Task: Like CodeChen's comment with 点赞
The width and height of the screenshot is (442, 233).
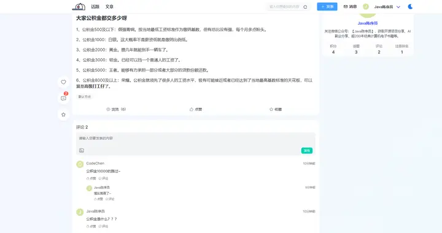Action: 91,178
